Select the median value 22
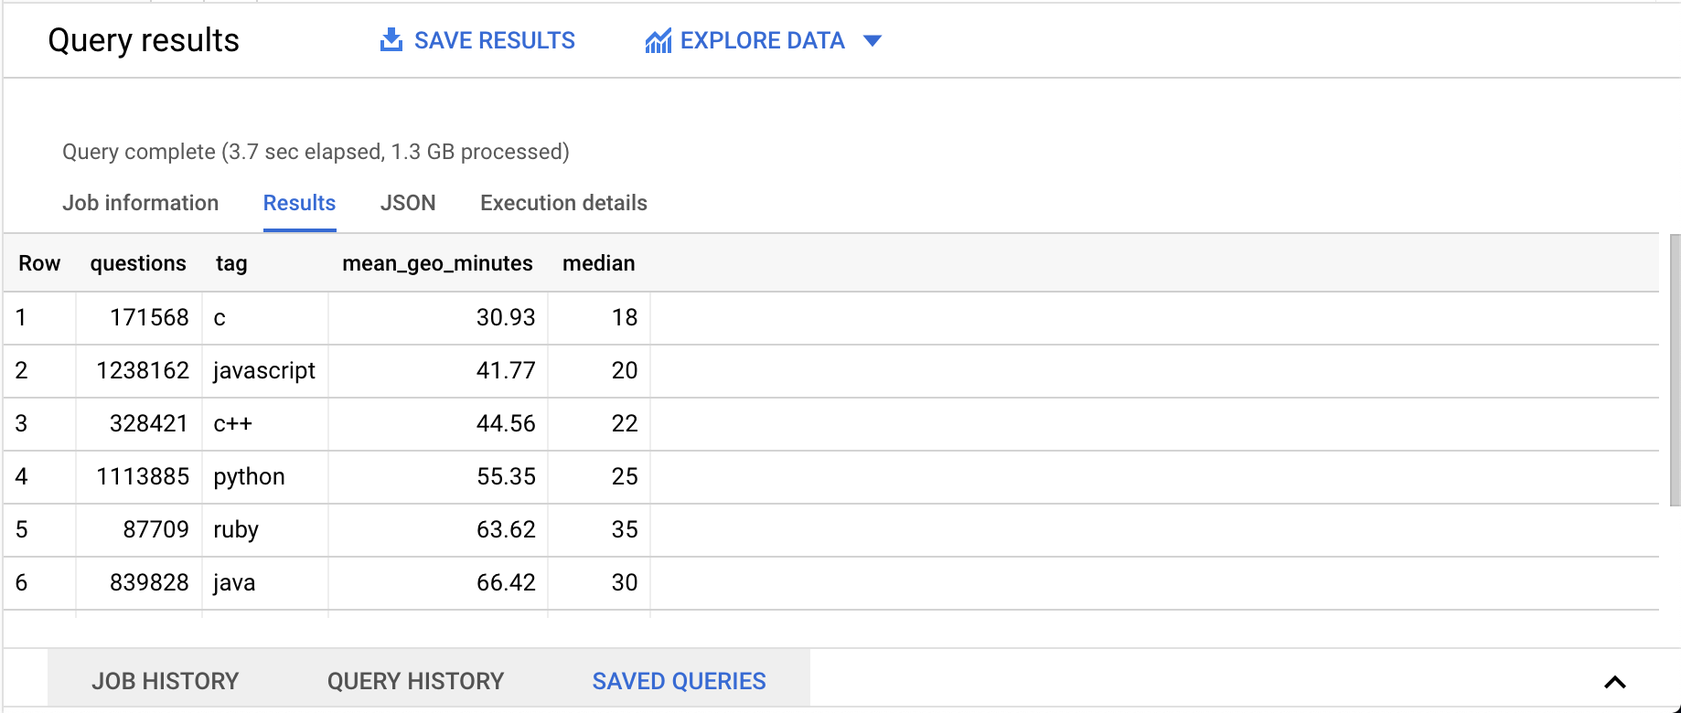 599,424
